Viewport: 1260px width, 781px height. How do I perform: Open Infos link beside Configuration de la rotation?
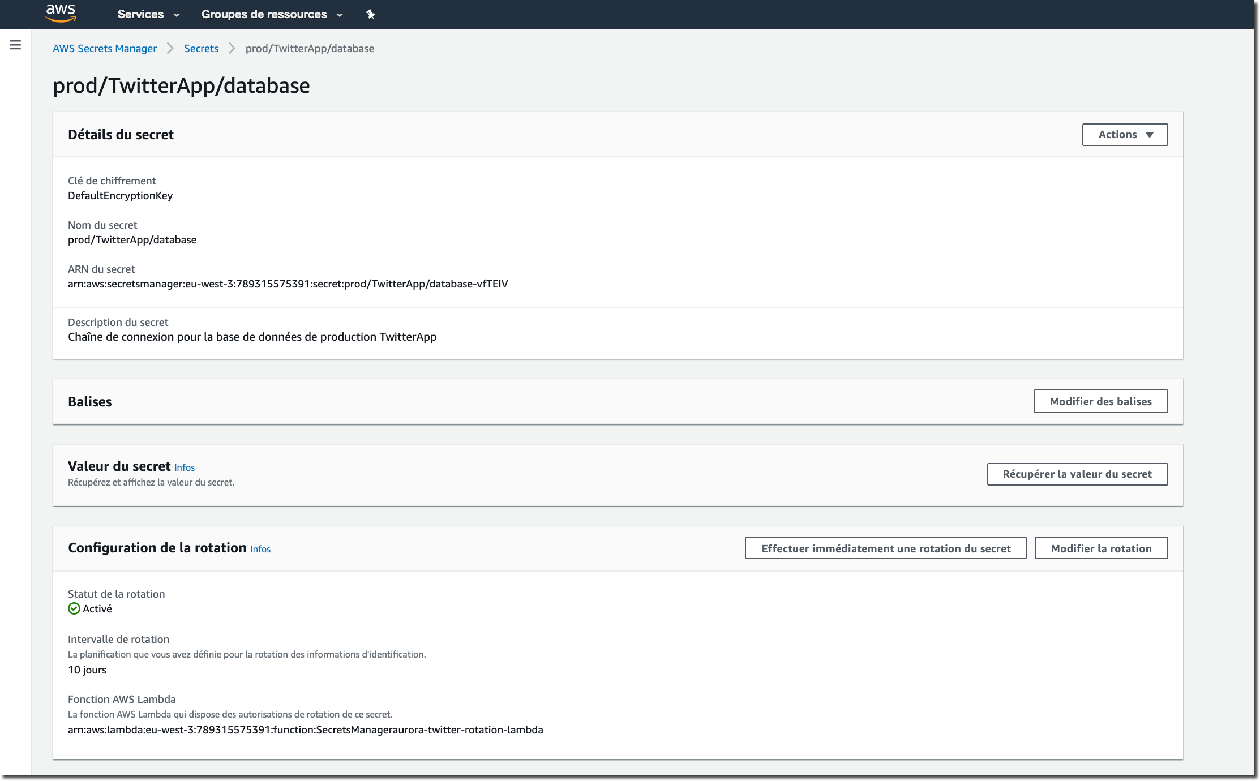pyautogui.click(x=260, y=549)
